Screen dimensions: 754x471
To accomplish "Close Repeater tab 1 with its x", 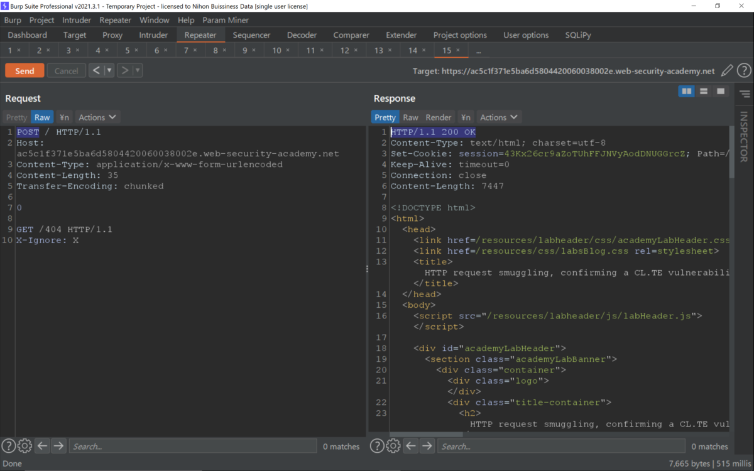I will pyautogui.click(x=18, y=50).
